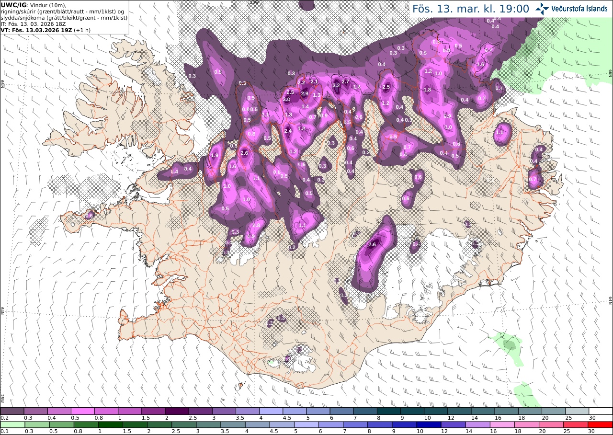Select the 0.3 swatch in the purple legend
Screen dimensions: 613x435
(35, 411)
